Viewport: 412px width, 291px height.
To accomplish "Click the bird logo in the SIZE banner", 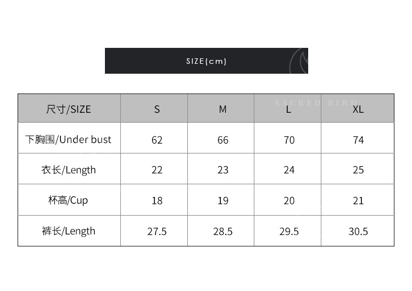I will point(298,61).
